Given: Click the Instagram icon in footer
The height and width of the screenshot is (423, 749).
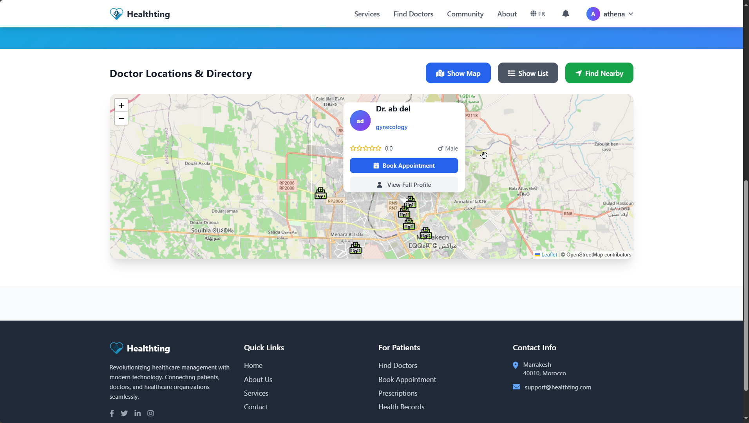Looking at the screenshot, I should [150, 413].
